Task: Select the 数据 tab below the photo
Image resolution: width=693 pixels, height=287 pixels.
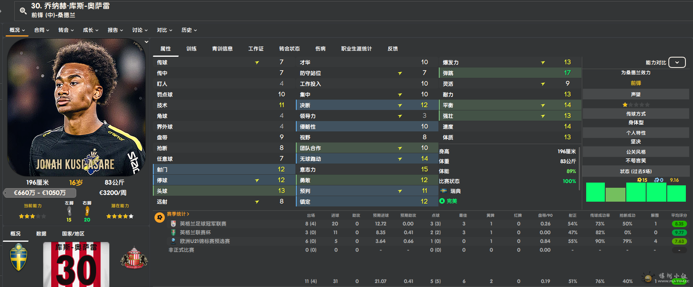Action: point(41,234)
